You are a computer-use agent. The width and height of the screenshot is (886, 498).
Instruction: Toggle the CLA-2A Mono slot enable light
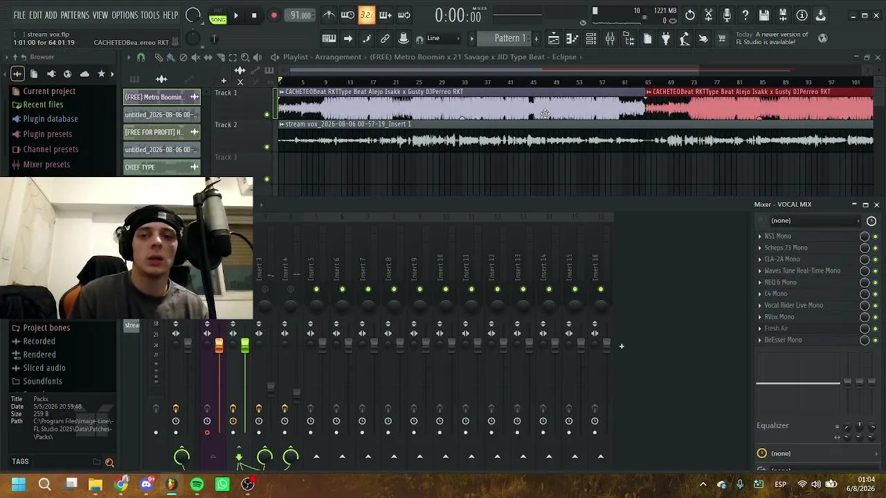pos(875,260)
